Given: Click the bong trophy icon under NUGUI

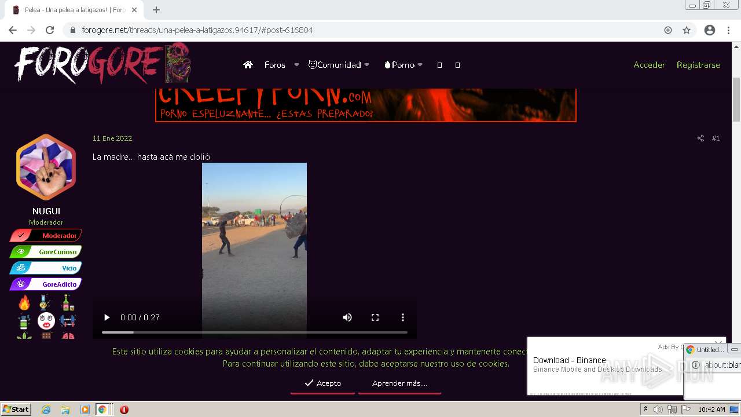Looking at the screenshot, I should coord(46,302).
